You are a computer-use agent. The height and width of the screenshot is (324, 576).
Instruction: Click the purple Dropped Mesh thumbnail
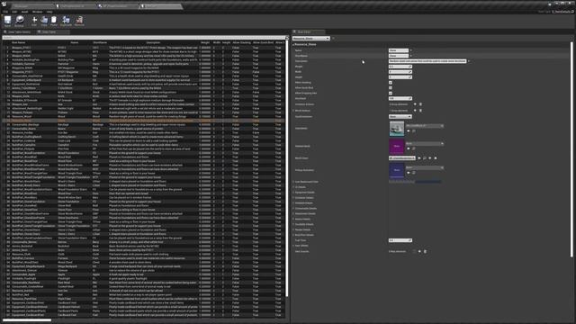coord(397,146)
